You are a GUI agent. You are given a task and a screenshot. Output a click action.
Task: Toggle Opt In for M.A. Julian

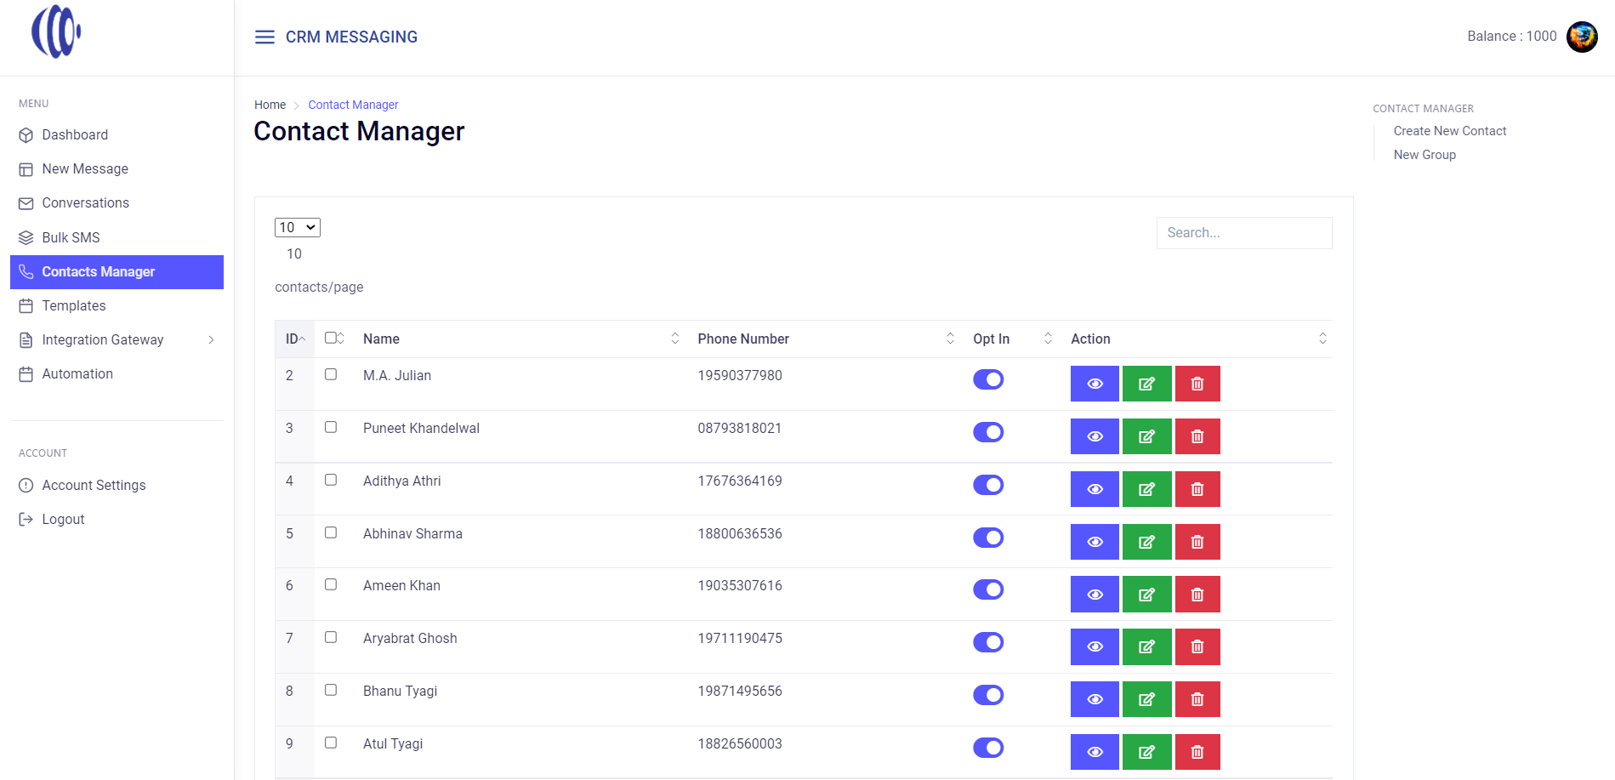988,379
